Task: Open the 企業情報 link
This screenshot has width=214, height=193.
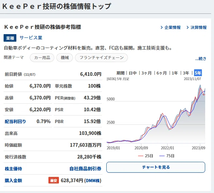Action: tap(172, 27)
